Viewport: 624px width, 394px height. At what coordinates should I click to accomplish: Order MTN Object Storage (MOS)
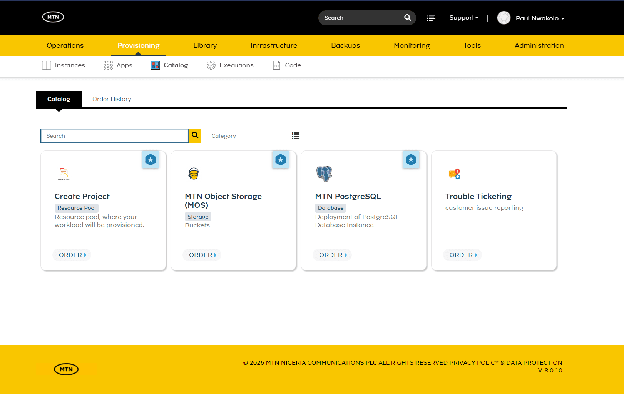202,255
